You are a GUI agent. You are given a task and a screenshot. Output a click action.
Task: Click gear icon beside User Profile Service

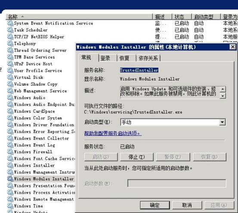pos(10,71)
